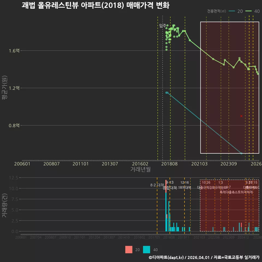Click the 평균가(원) y-axis title

click(x=5, y=88)
